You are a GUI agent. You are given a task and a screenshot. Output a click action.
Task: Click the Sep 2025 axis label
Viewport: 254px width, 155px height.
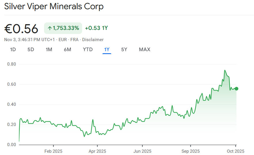(x=190, y=151)
